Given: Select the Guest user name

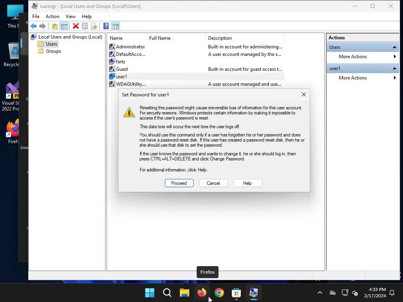Looking at the screenshot, I should (122, 69).
